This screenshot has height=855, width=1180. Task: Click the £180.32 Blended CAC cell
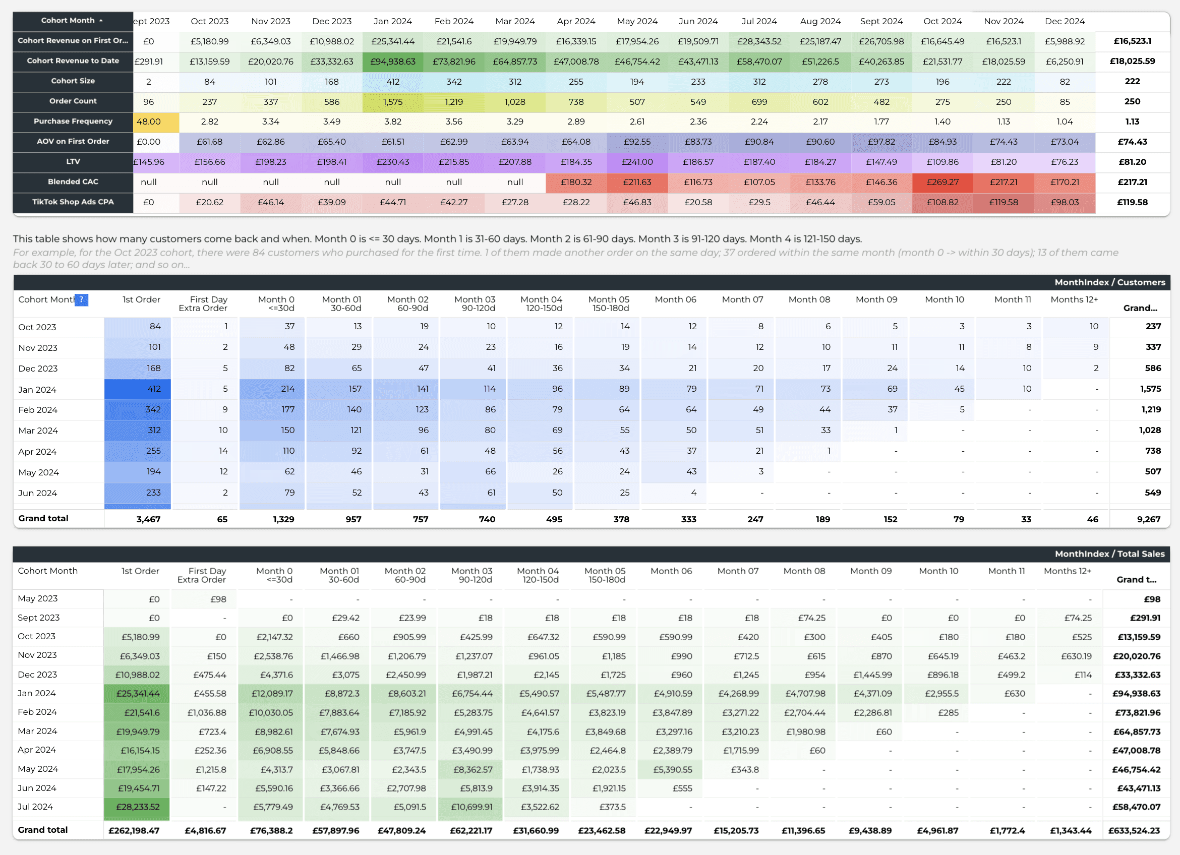pyautogui.click(x=576, y=182)
